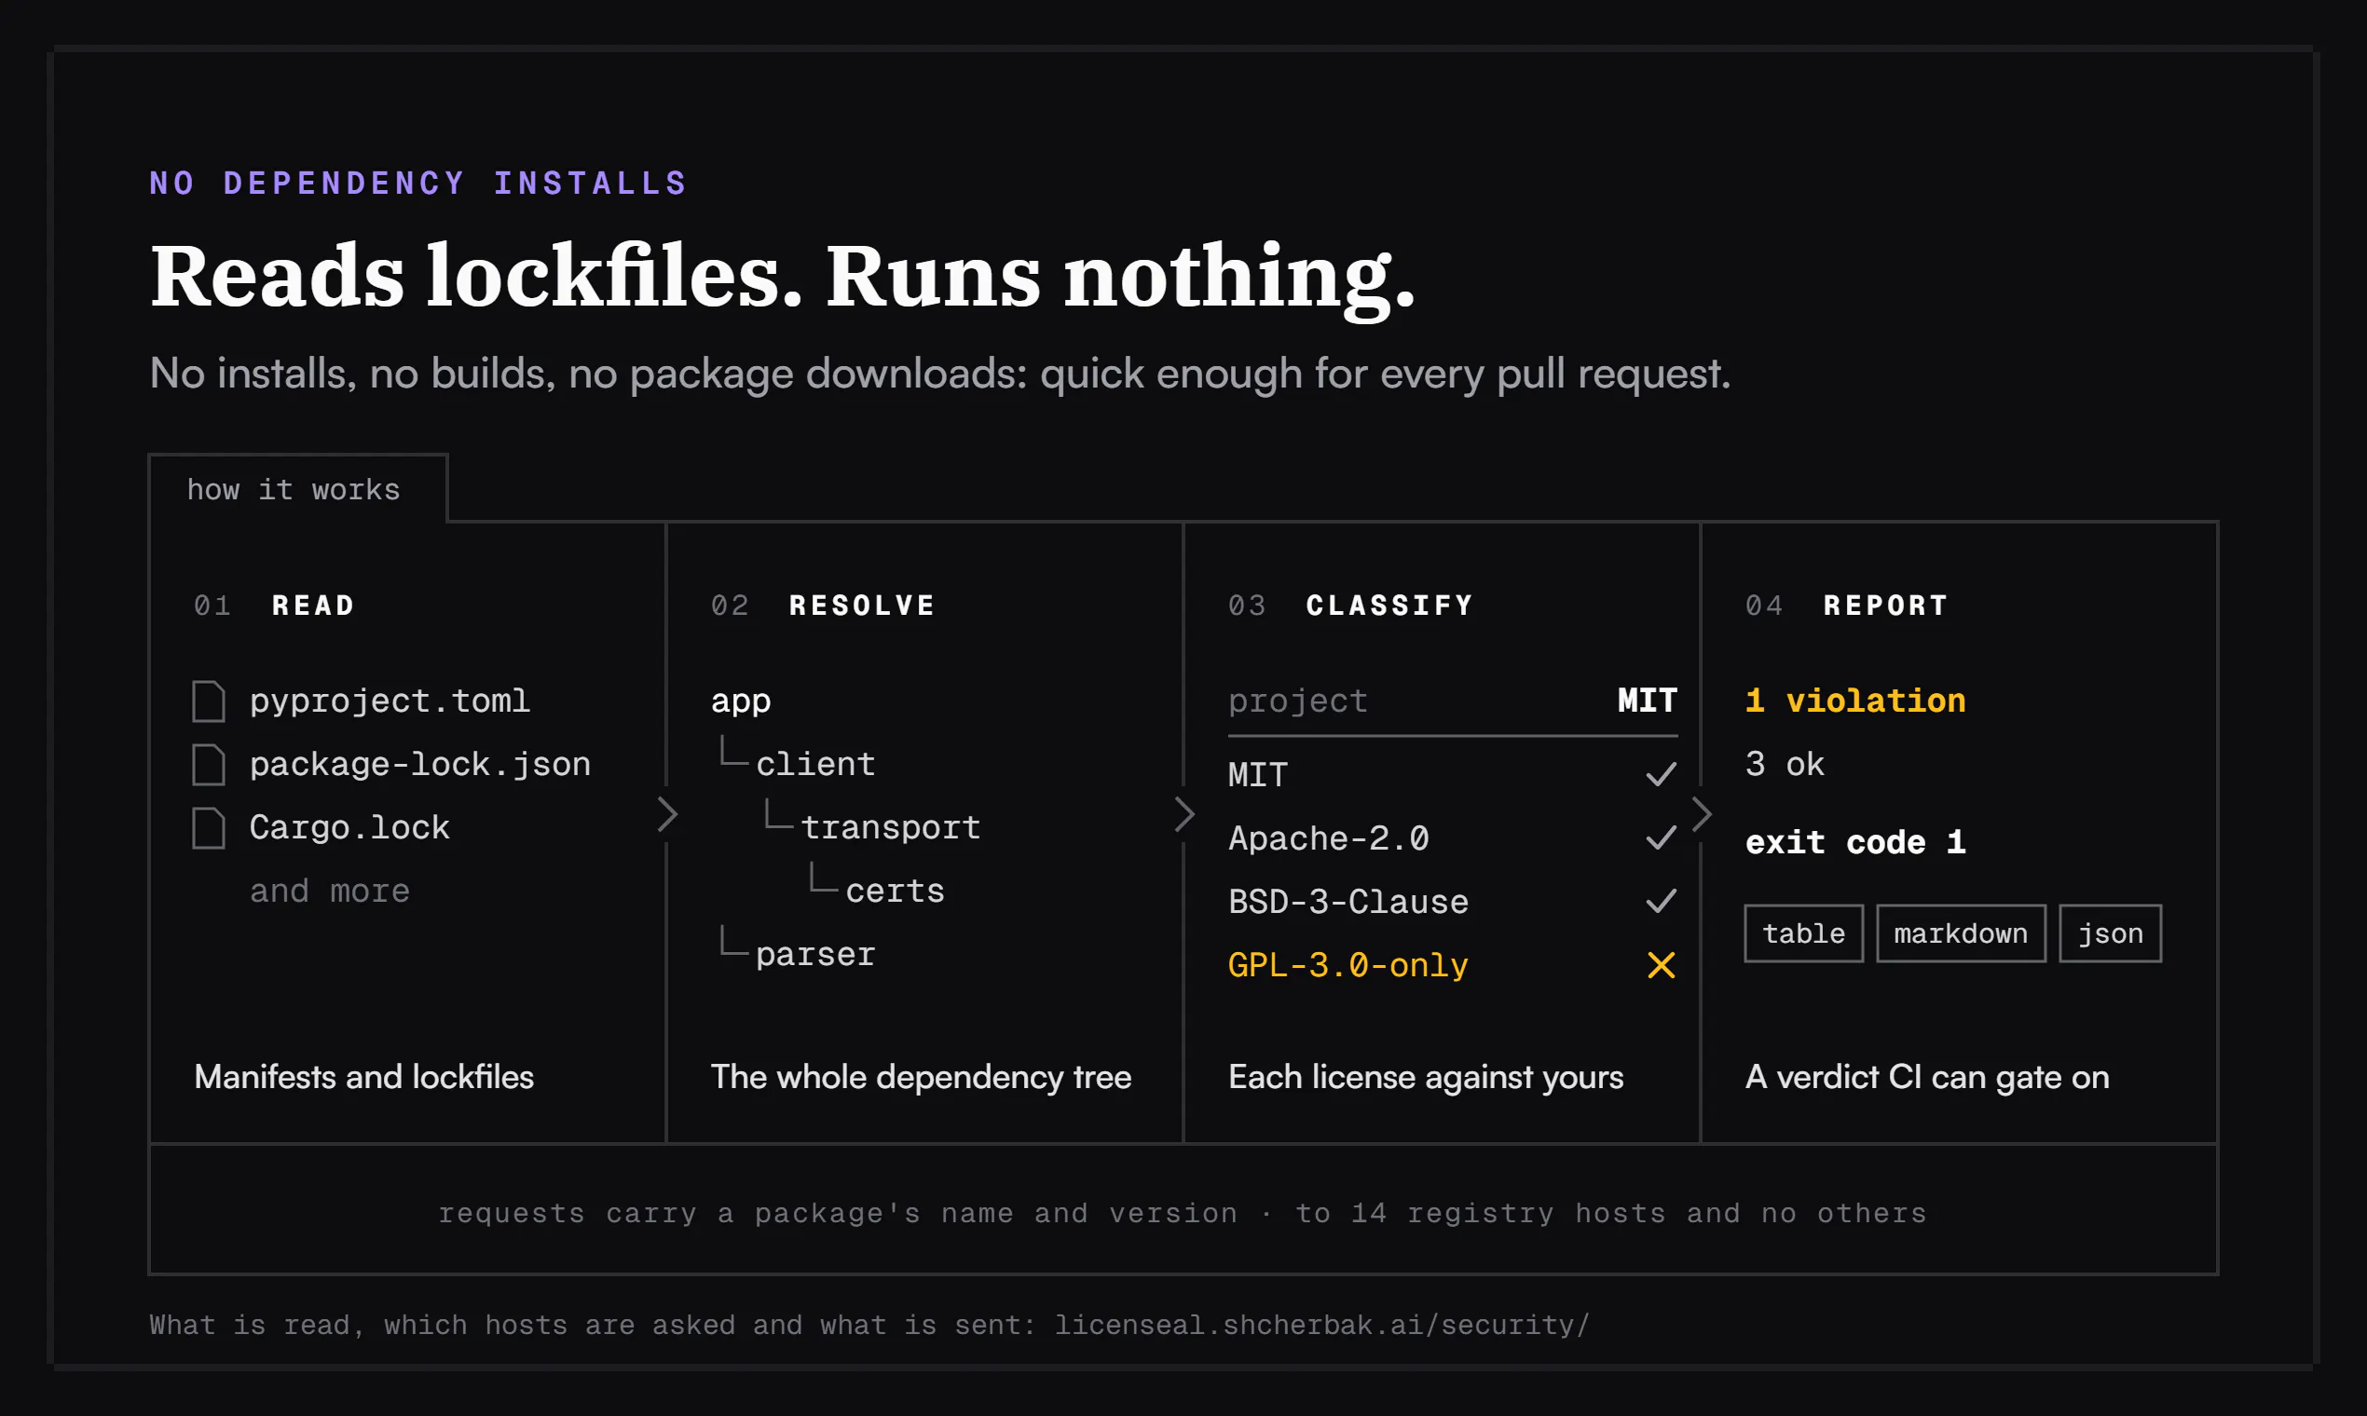
Task: Select the 'how it works' tab
Action: click(x=298, y=488)
